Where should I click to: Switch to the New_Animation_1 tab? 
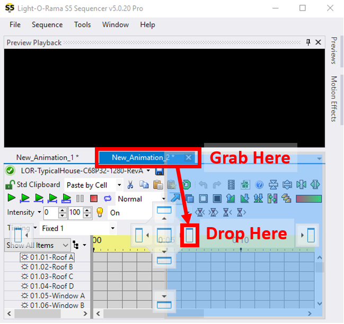pos(47,157)
